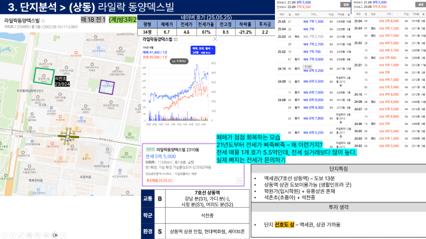
Task: Click the vs 가격비교 pill button
Action: point(179,61)
